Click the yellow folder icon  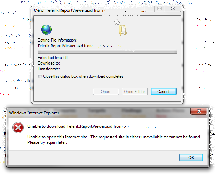(x=122, y=30)
